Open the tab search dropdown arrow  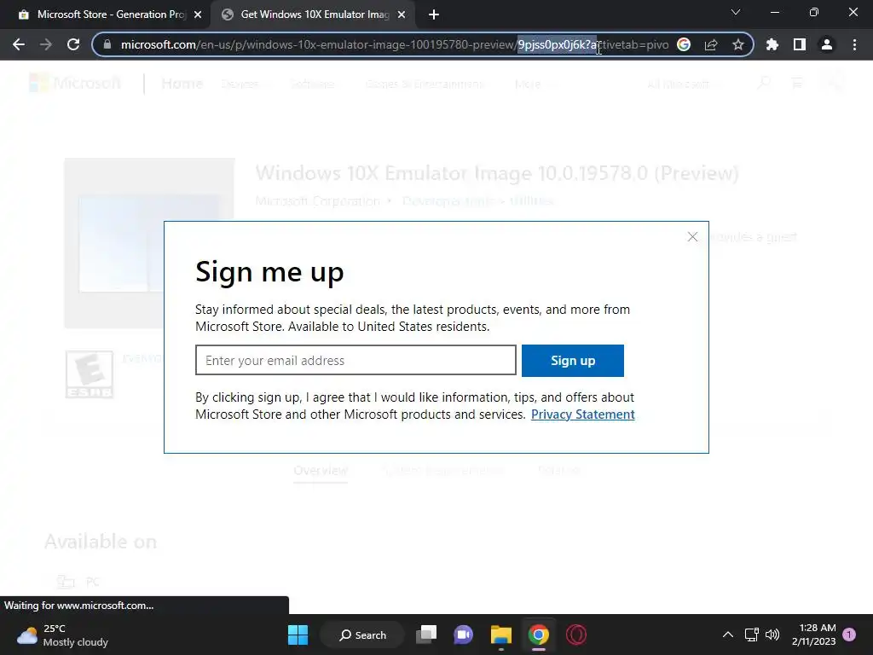click(x=736, y=12)
